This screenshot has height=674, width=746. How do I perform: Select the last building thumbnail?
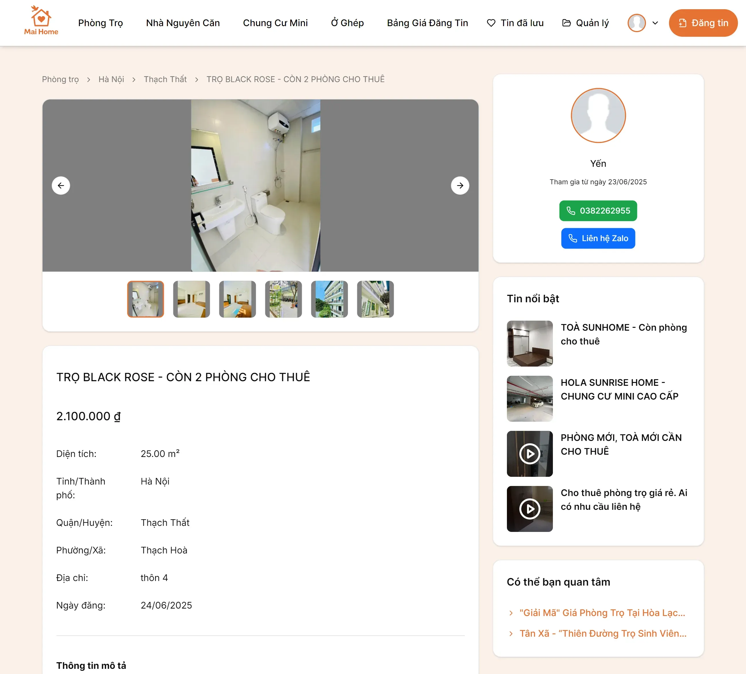[x=375, y=299]
